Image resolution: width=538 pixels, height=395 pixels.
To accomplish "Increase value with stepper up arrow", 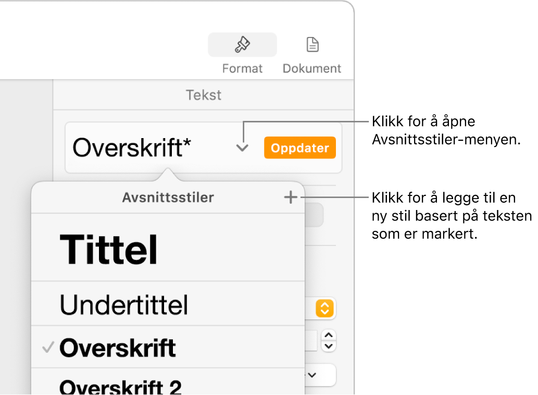I will coord(329,335).
